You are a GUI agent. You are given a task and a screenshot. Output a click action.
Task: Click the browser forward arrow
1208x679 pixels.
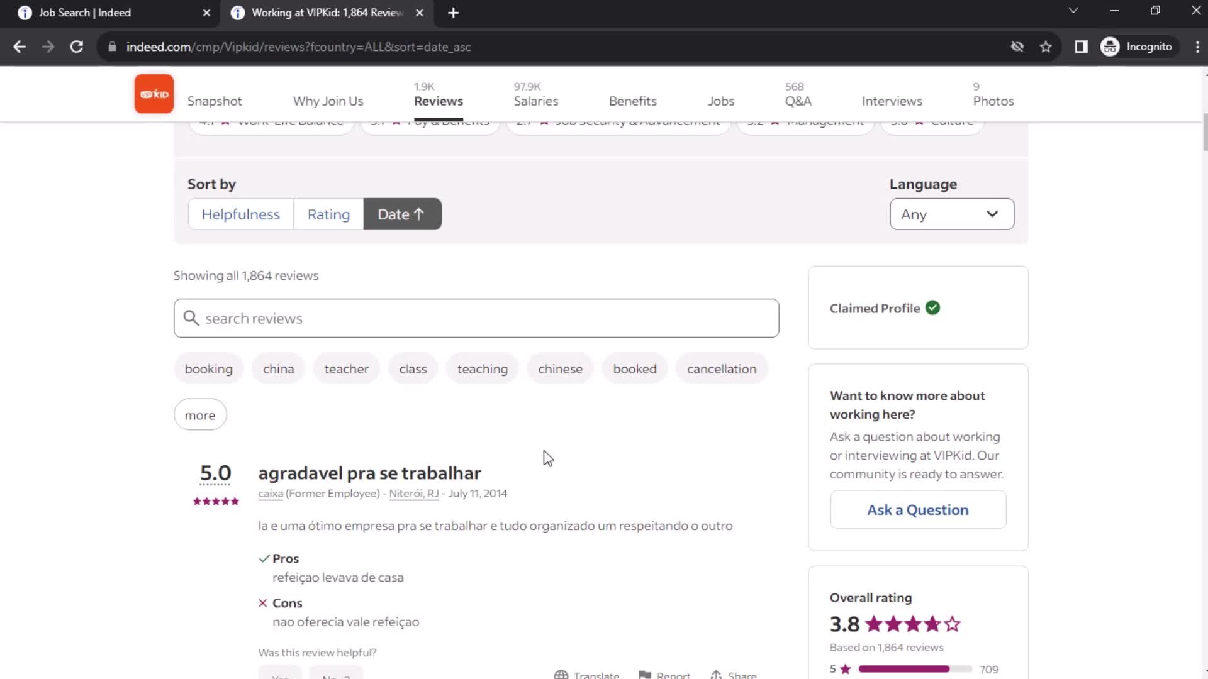(x=48, y=47)
